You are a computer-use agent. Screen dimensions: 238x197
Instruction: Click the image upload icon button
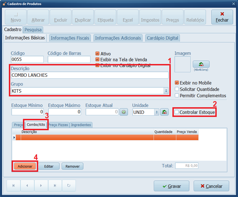[201, 64]
